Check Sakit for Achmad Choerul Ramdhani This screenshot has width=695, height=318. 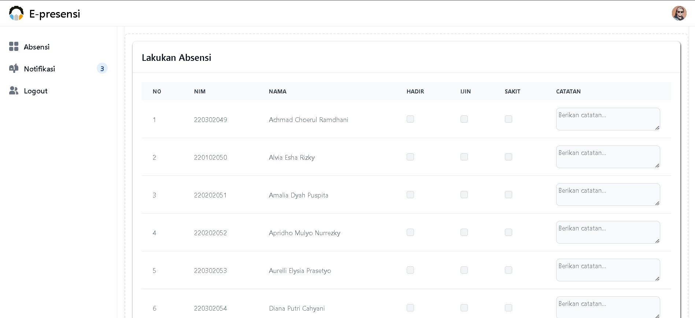pos(509,119)
